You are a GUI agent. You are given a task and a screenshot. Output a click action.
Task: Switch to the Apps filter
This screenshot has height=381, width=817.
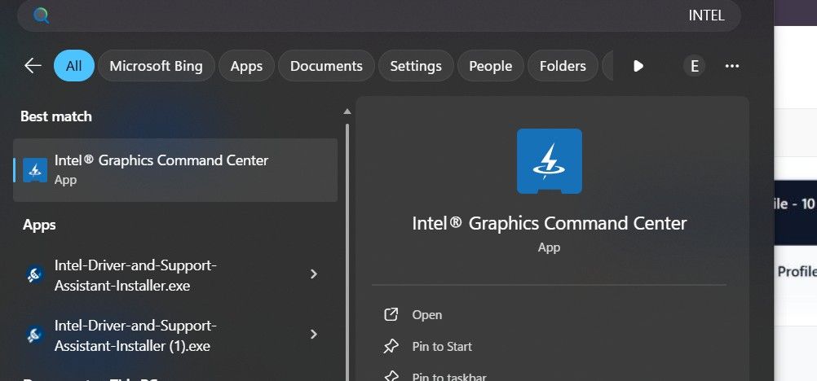(x=246, y=66)
